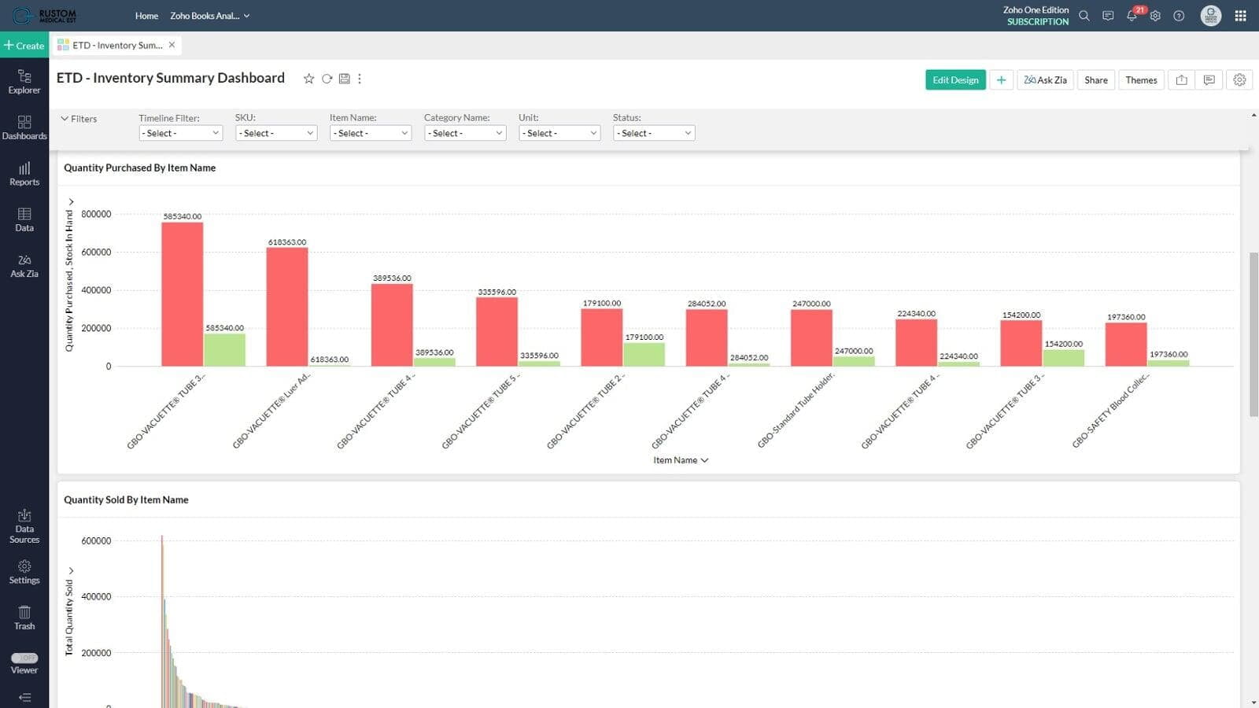
Task: Mark dashboard as favorite with star
Action: [x=308, y=79]
